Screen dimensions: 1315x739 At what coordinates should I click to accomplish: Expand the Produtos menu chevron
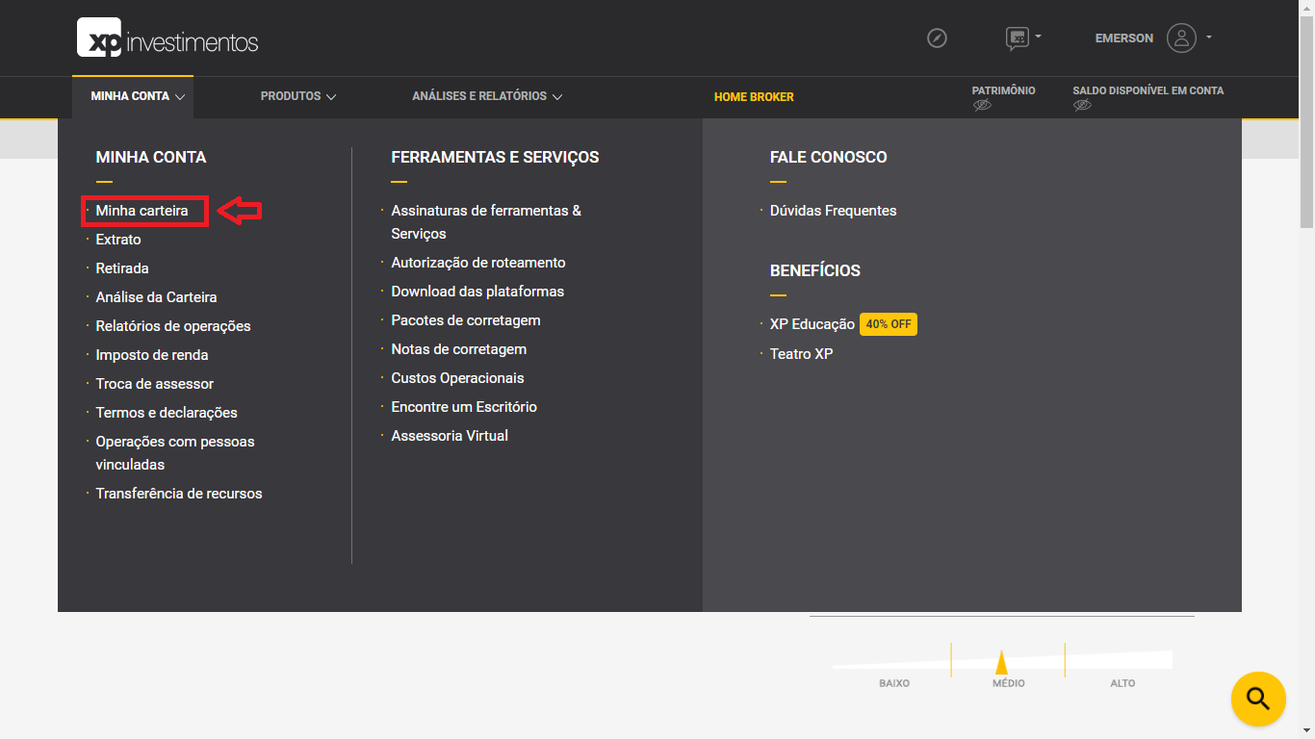coord(331,97)
